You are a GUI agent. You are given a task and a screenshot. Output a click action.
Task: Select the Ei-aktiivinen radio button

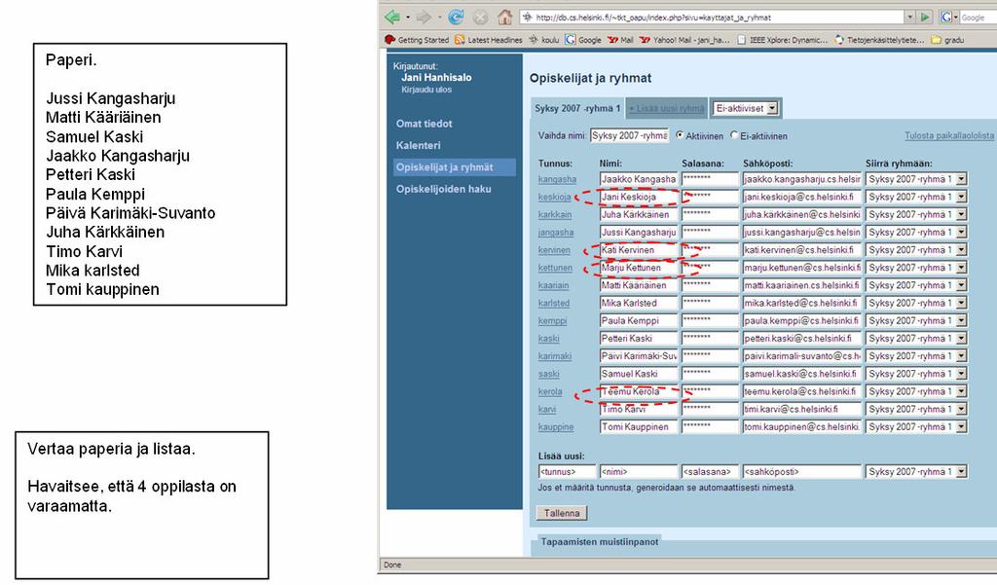tap(734, 135)
